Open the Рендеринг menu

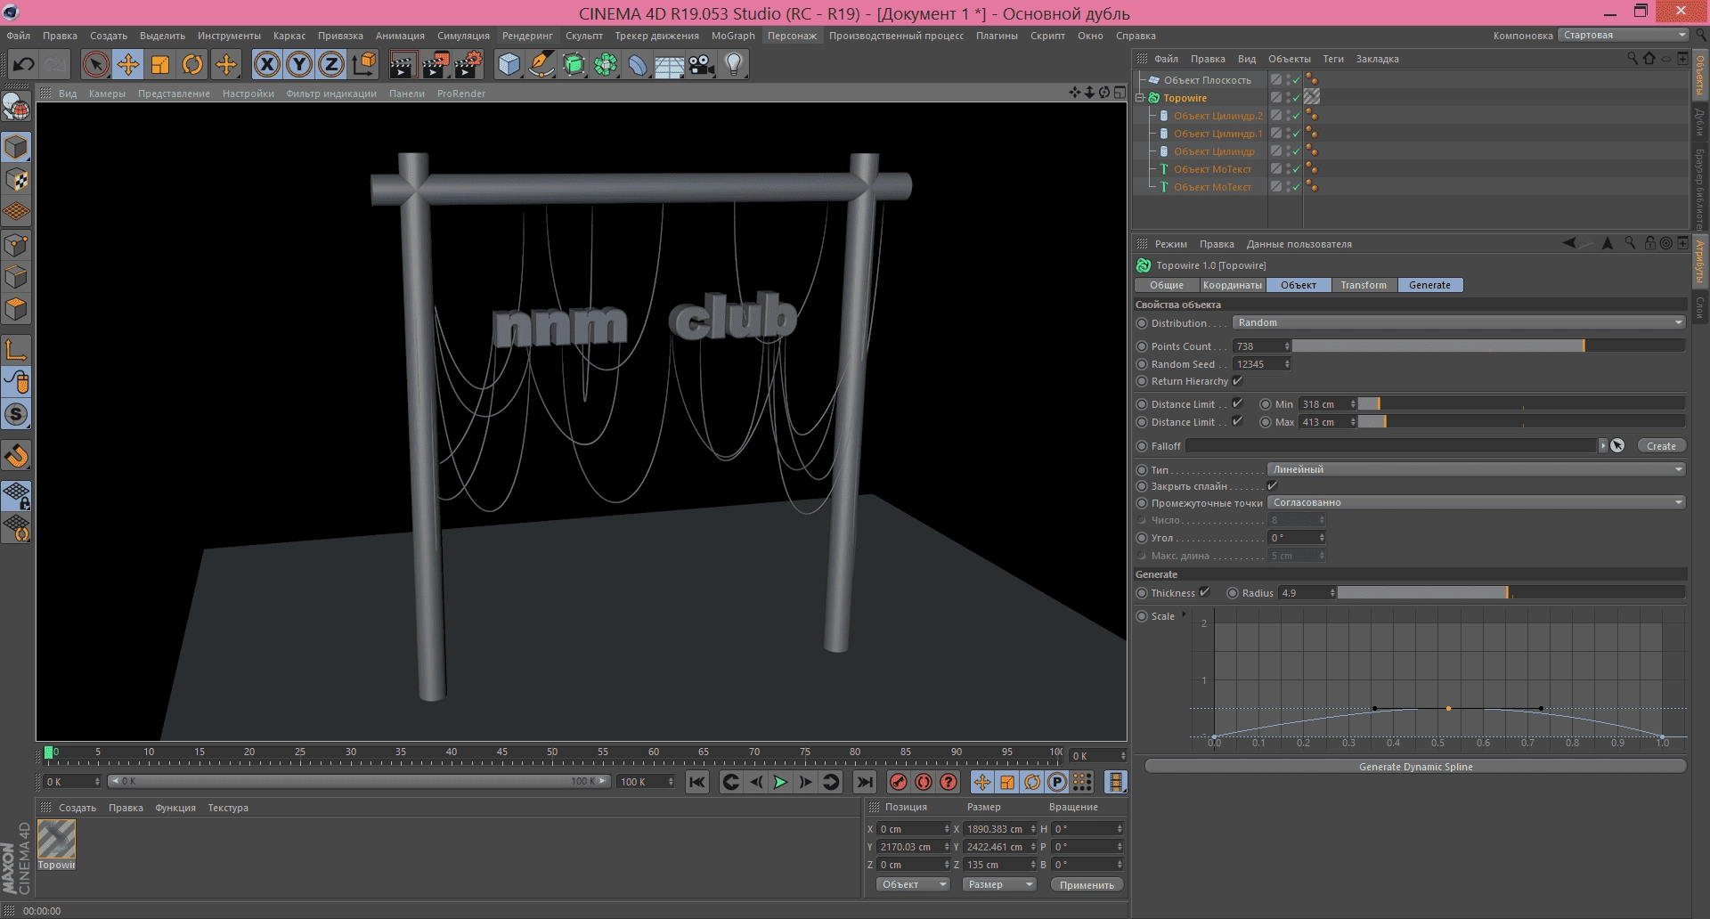coord(527,36)
